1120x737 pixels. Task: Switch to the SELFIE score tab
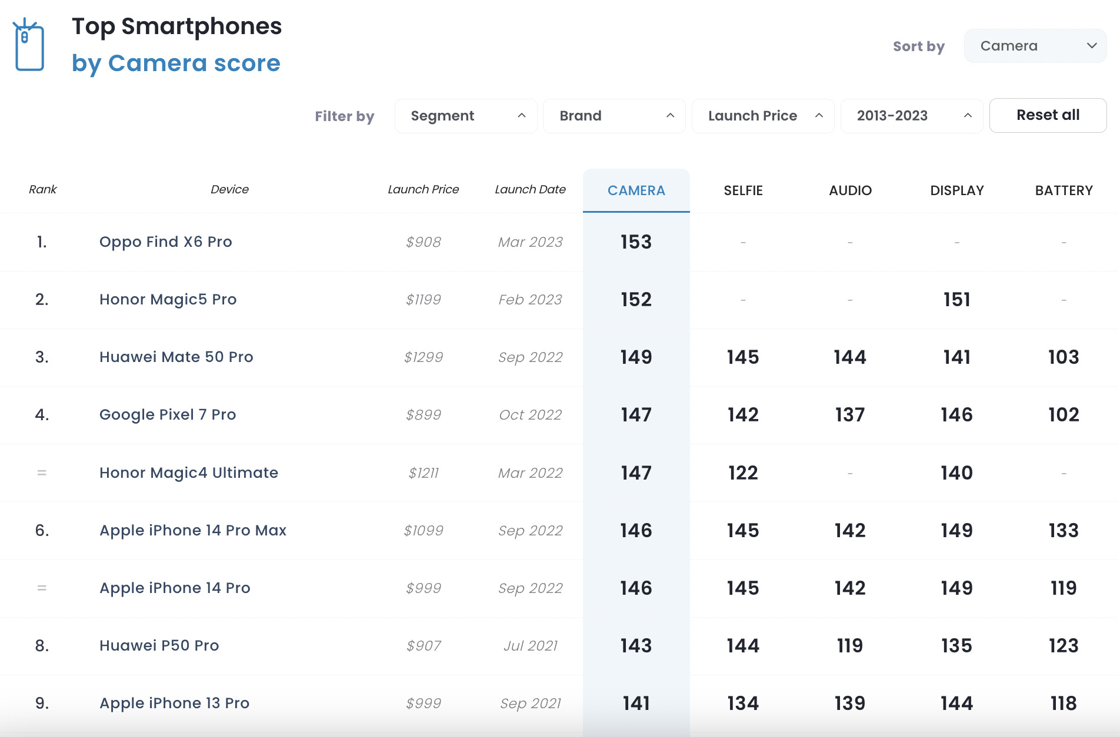pos(743,190)
